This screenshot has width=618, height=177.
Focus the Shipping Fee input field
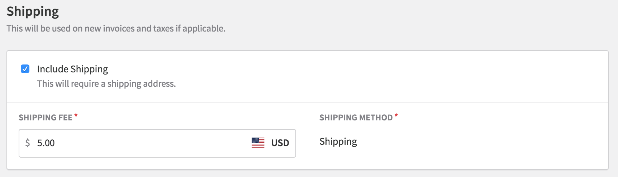[x=157, y=143]
